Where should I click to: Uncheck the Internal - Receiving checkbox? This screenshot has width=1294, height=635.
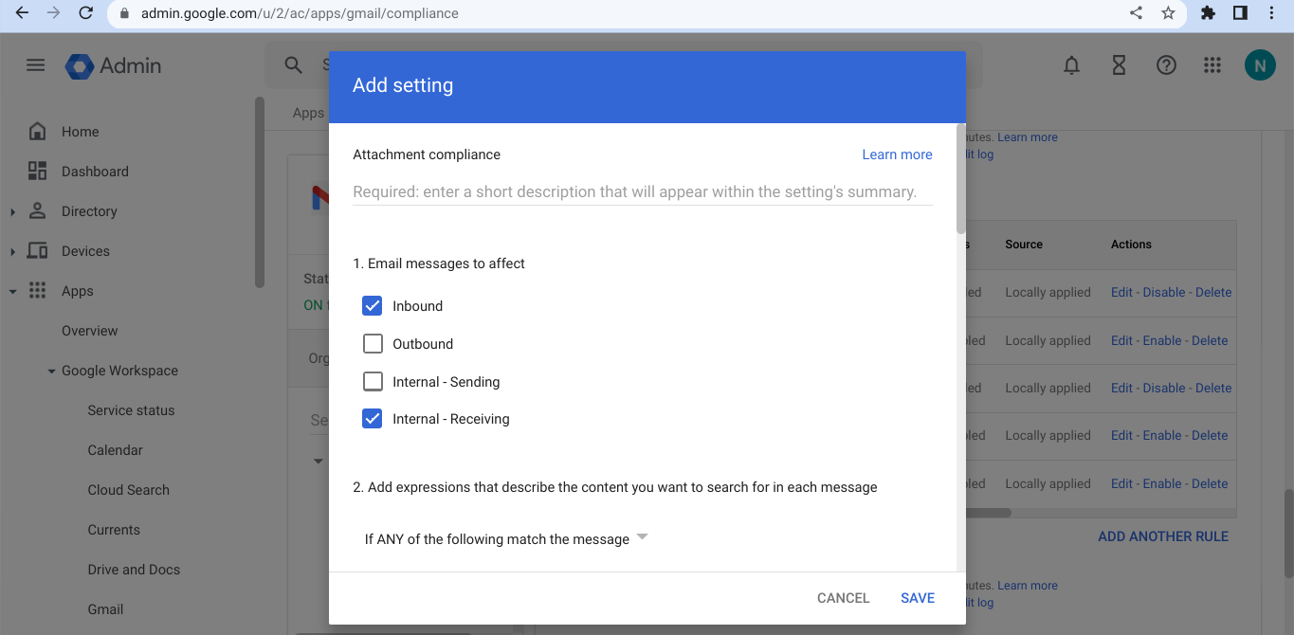click(x=373, y=419)
